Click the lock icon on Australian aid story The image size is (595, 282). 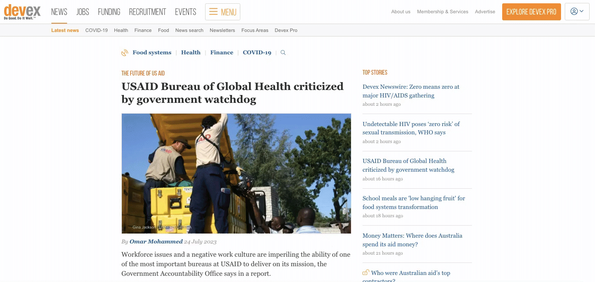(366, 272)
